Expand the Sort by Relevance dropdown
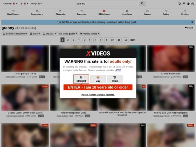Image resolution: width=196 pixels, height=147 pixels. pos(15,34)
